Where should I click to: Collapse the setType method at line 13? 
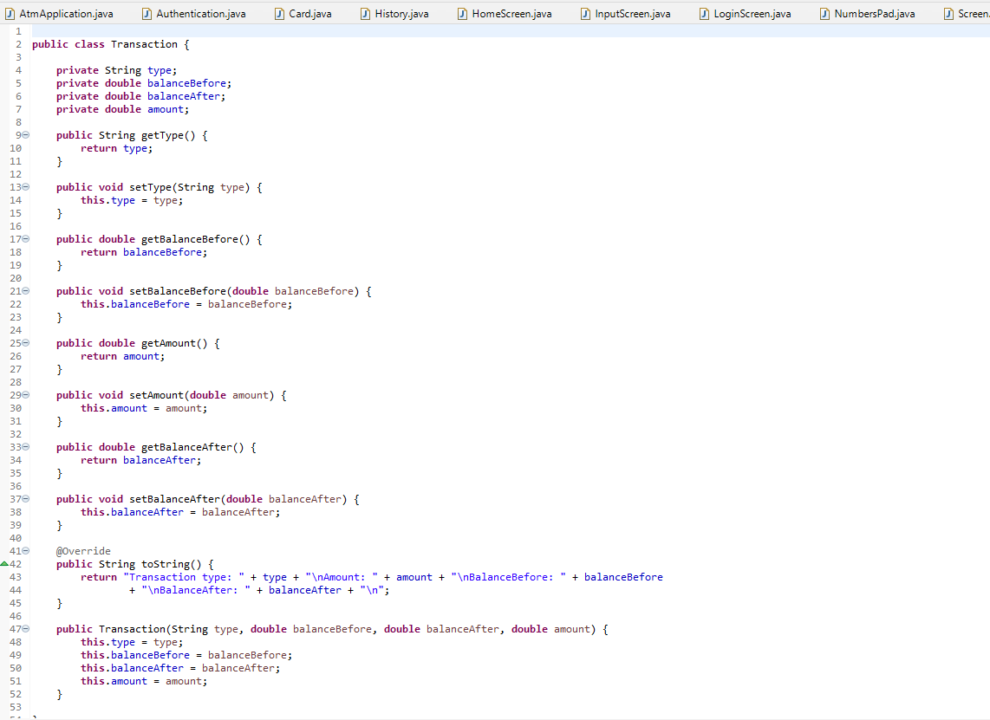tap(26, 186)
